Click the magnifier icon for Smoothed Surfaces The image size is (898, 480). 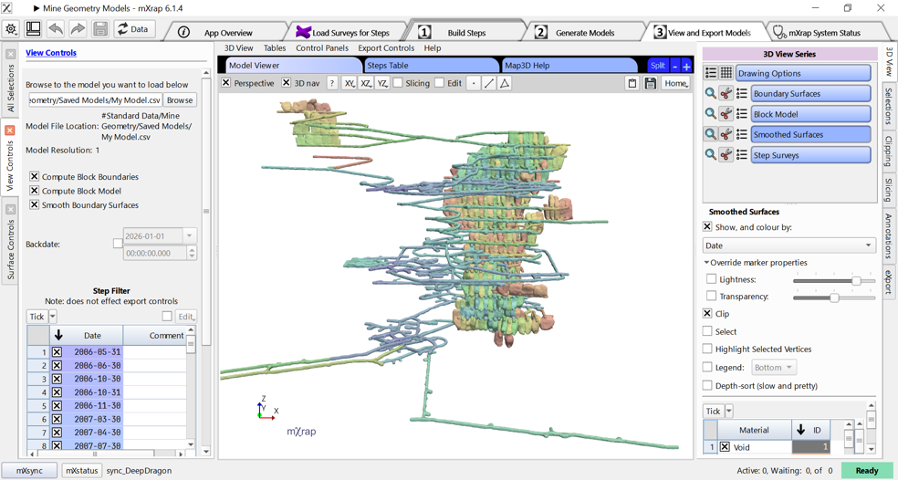[x=711, y=135]
